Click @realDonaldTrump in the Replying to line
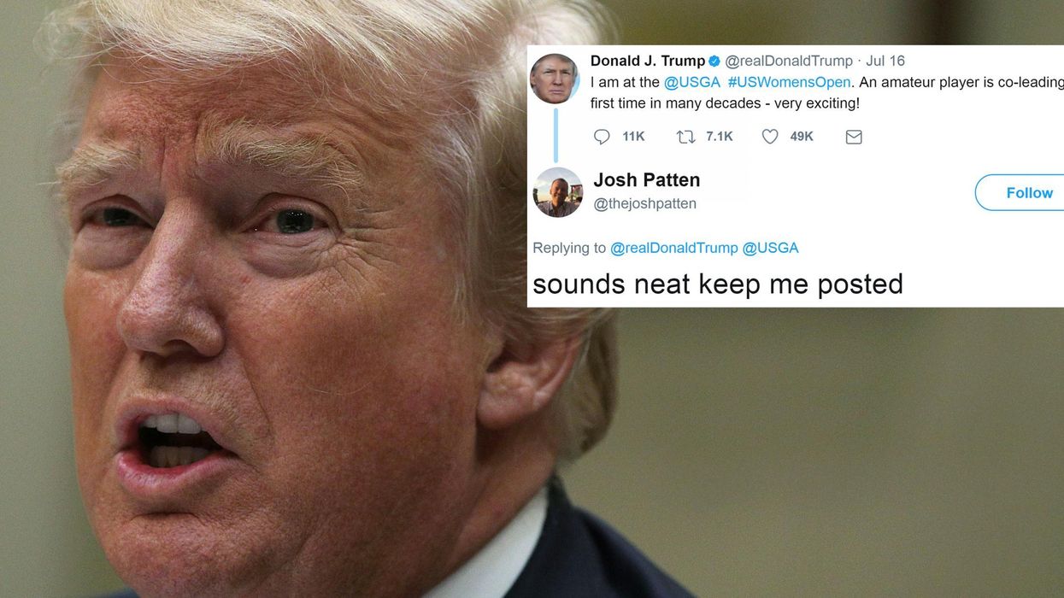This screenshot has height=598, width=1064. coord(673,248)
